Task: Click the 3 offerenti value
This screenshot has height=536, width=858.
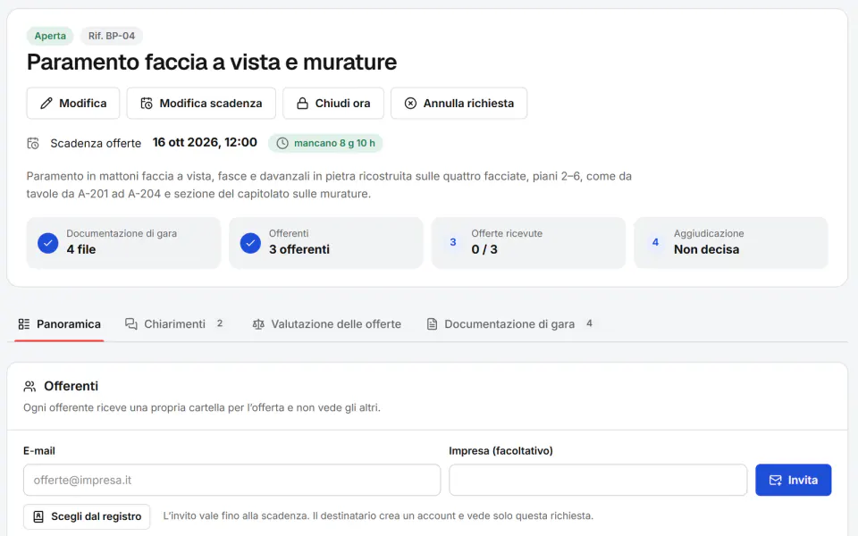Action: pyautogui.click(x=299, y=249)
